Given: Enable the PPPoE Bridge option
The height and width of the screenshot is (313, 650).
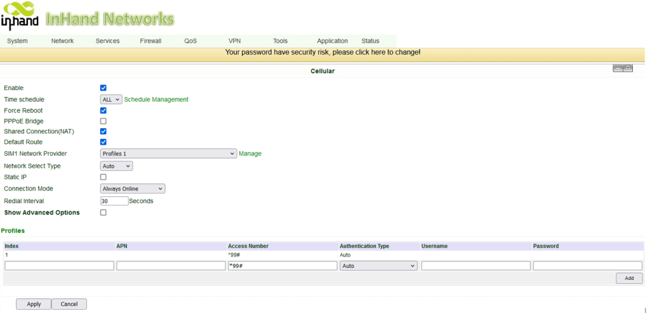Looking at the screenshot, I should tap(103, 121).
